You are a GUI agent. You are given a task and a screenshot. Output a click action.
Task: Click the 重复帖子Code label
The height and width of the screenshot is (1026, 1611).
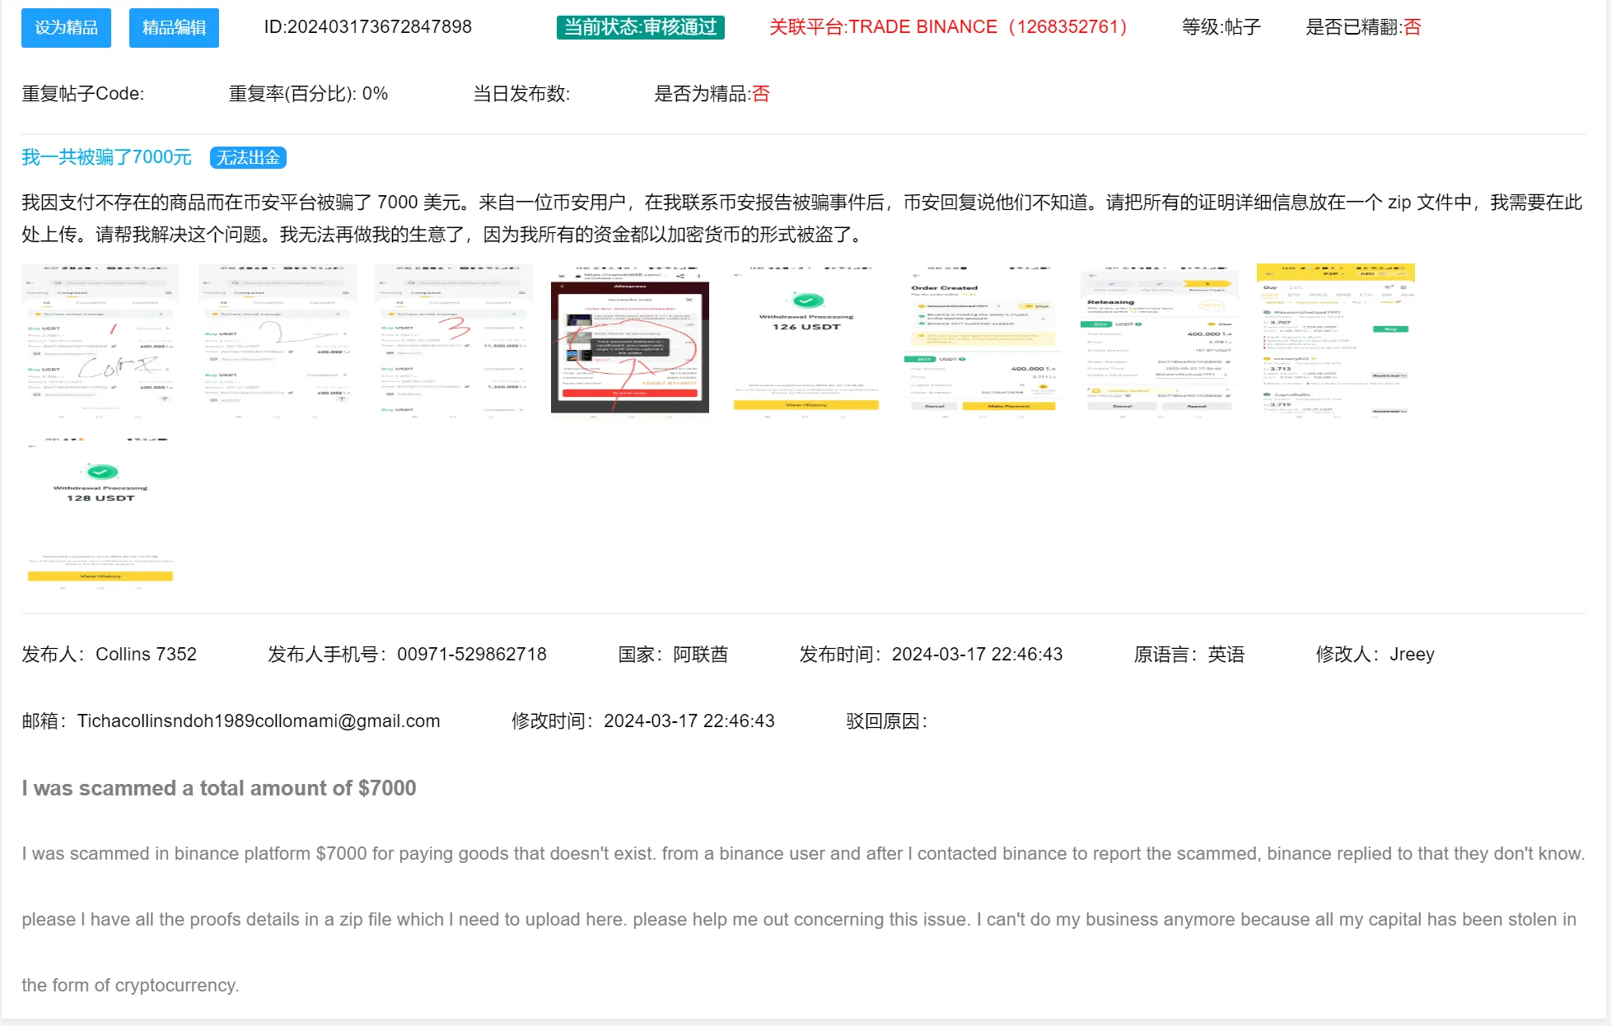(x=83, y=94)
